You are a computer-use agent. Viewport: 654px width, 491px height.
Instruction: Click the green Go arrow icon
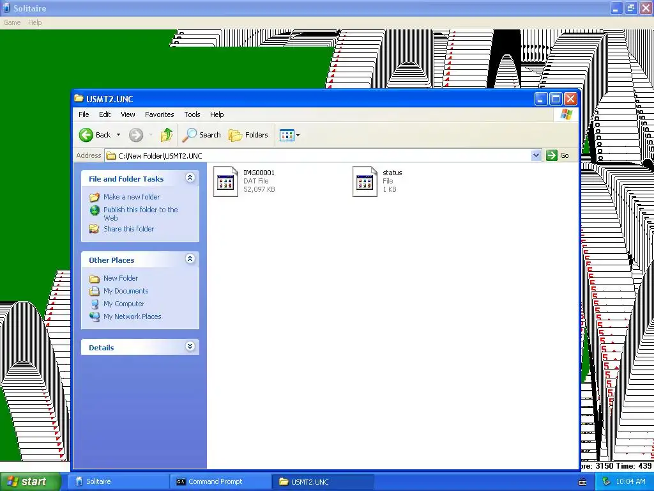point(551,155)
